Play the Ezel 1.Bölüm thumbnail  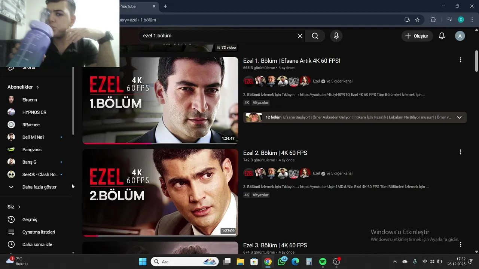pos(160,101)
